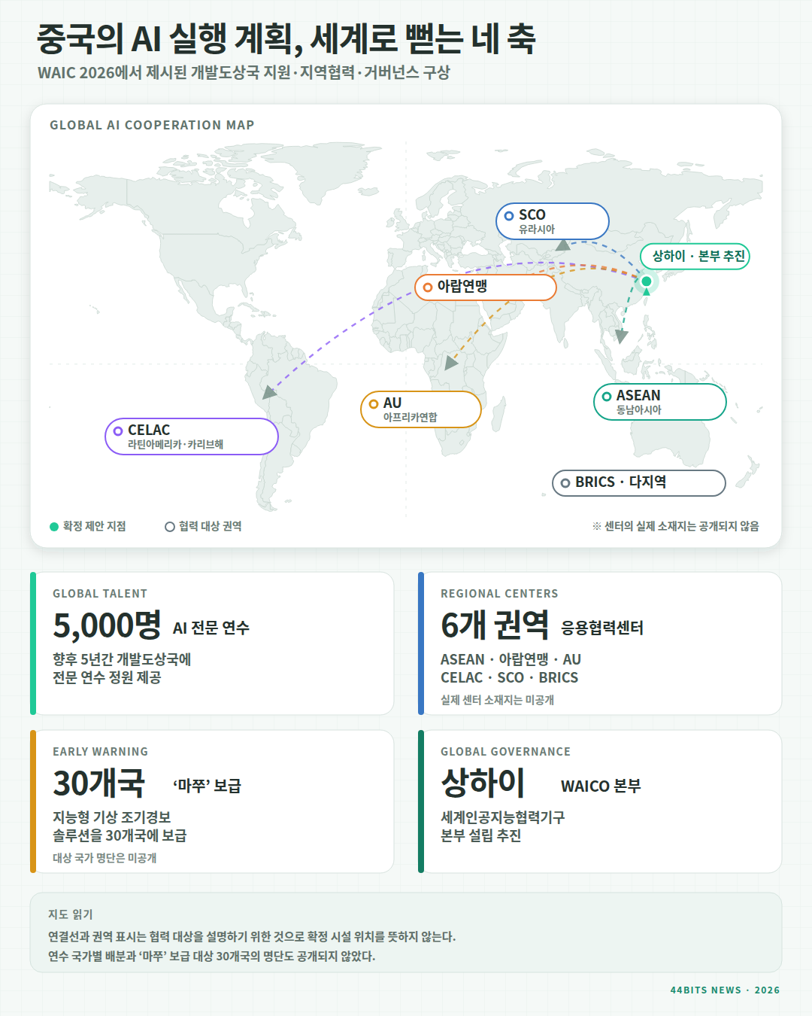Click the arrowhead below the SCO label
This screenshot has width=812, height=1016.
point(562,245)
